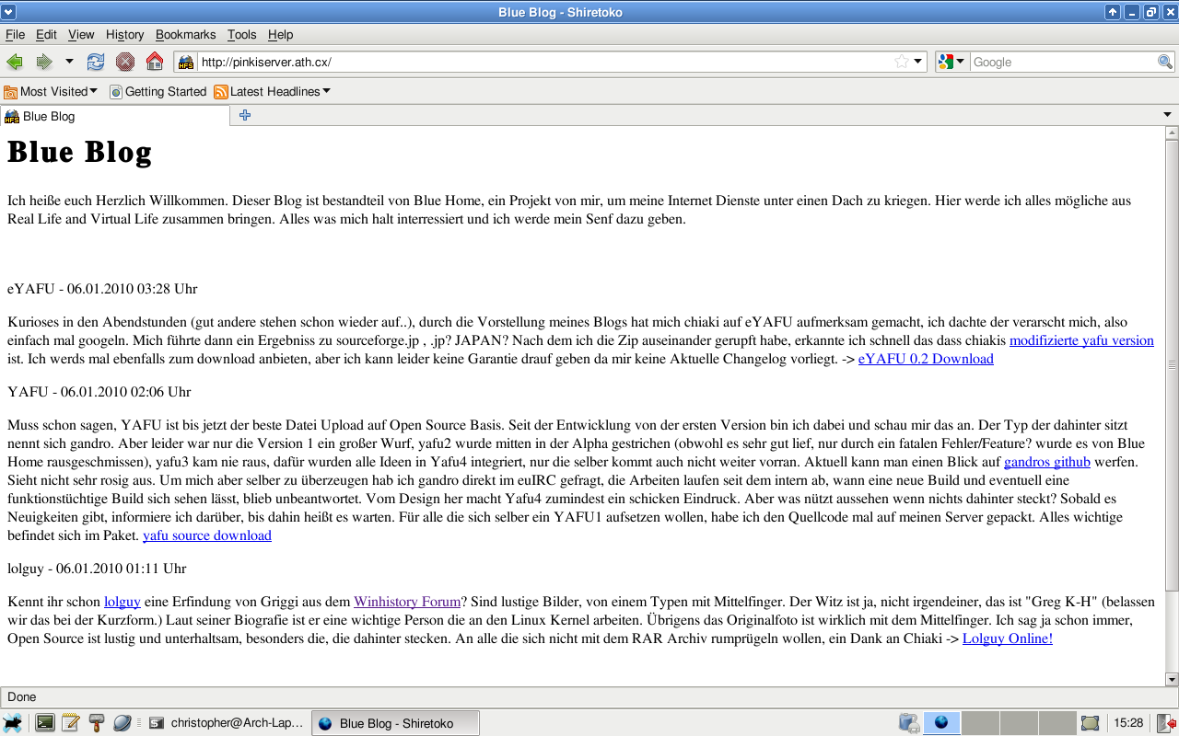The width and height of the screenshot is (1179, 736).
Task: Click the magnifier search icon in Google box
Action: pos(1165,62)
